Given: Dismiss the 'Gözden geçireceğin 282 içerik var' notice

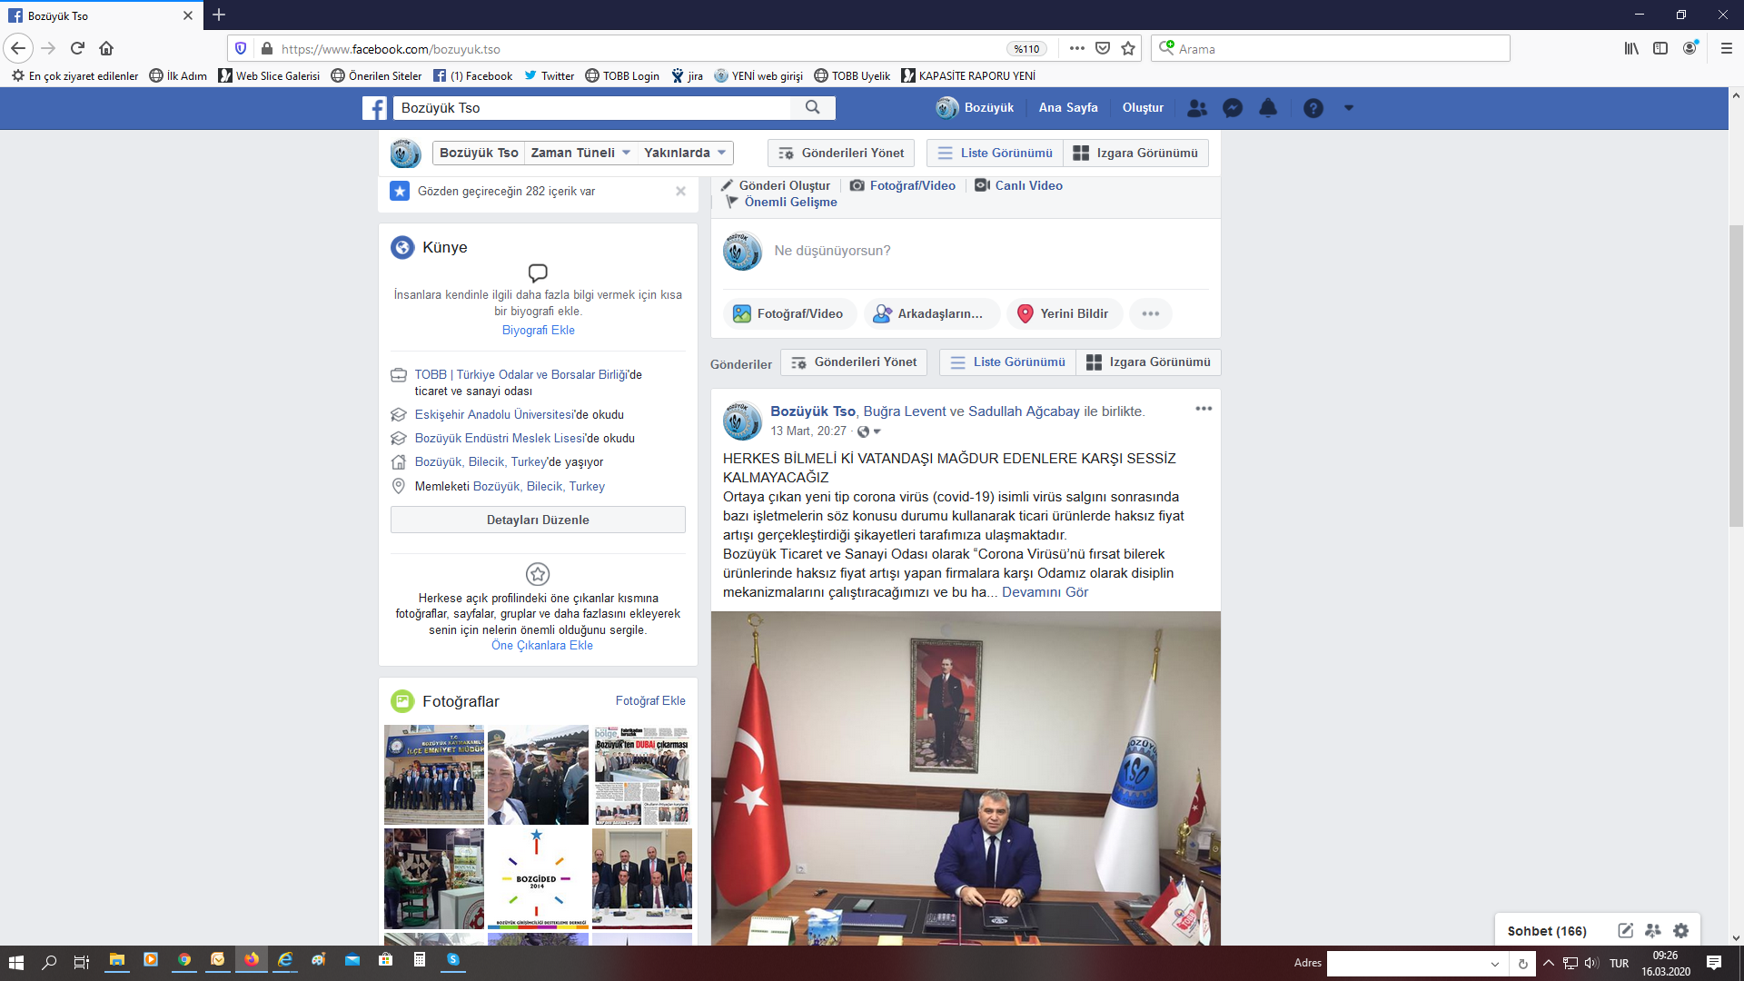Looking at the screenshot, I should [x=680, y=191].
